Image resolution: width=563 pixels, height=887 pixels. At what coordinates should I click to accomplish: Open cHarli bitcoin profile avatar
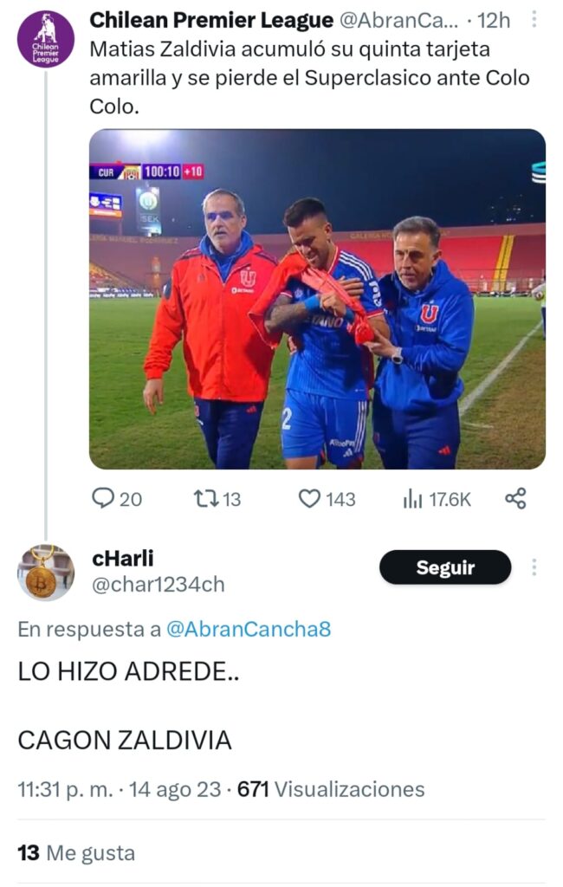pos(46,573)
